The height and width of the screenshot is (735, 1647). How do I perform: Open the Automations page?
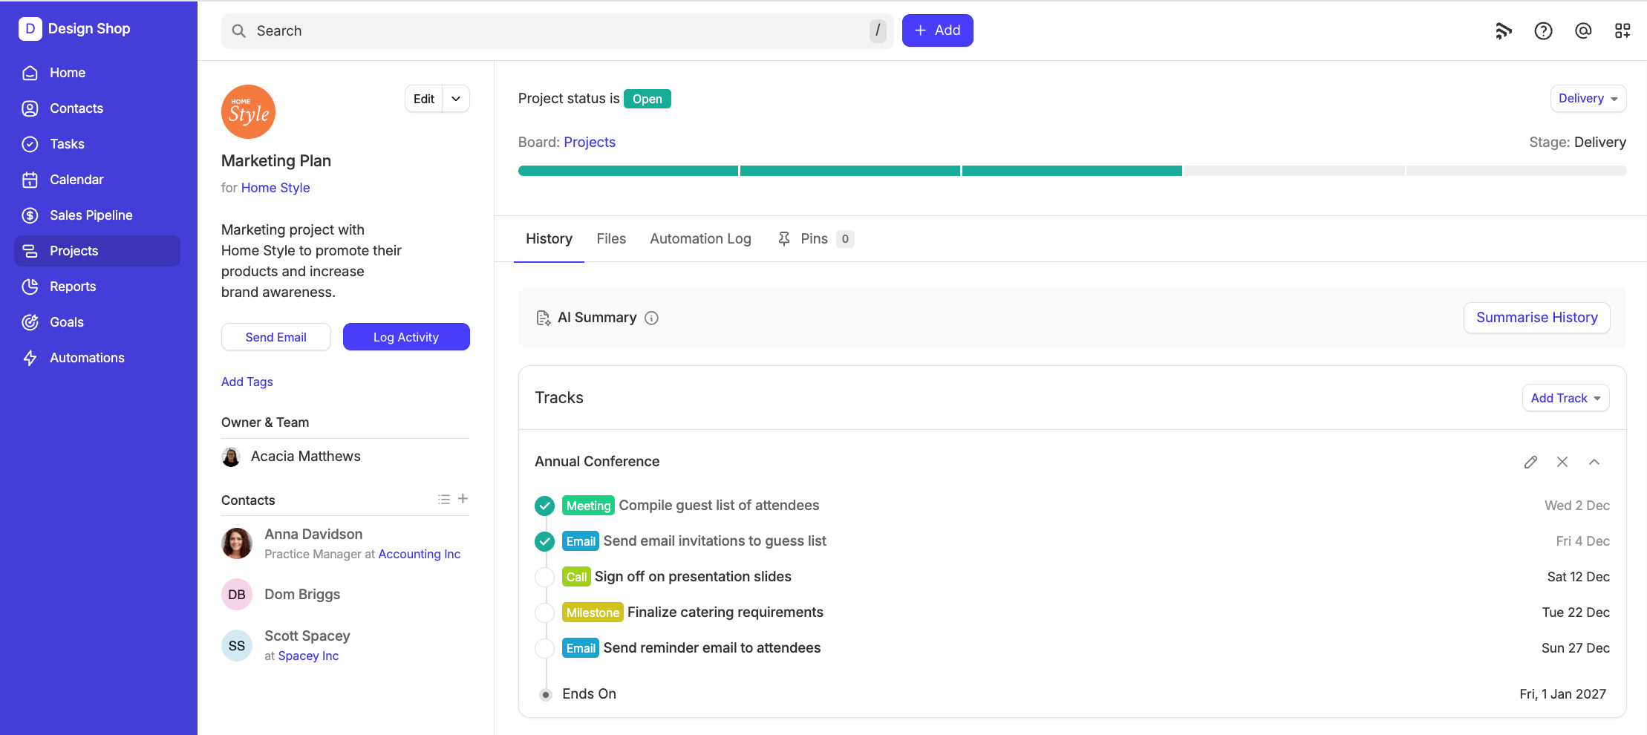pos(97,358)
